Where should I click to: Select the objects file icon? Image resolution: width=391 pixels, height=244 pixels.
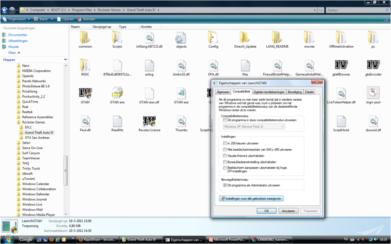pyautogui.click(x=181, y=38)
